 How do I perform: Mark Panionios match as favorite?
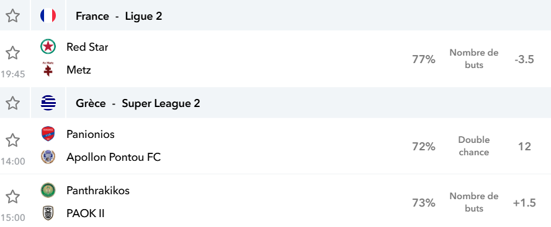coord(13,140)
